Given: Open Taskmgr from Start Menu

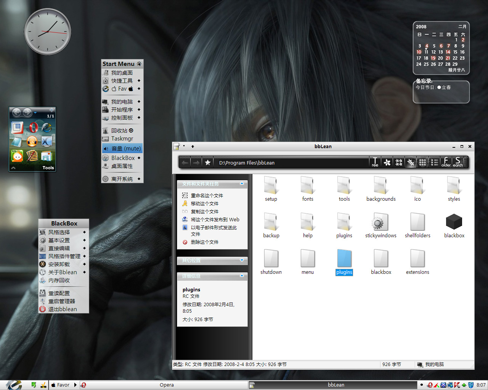Looking at the screenshot, I should pos(122,139).
